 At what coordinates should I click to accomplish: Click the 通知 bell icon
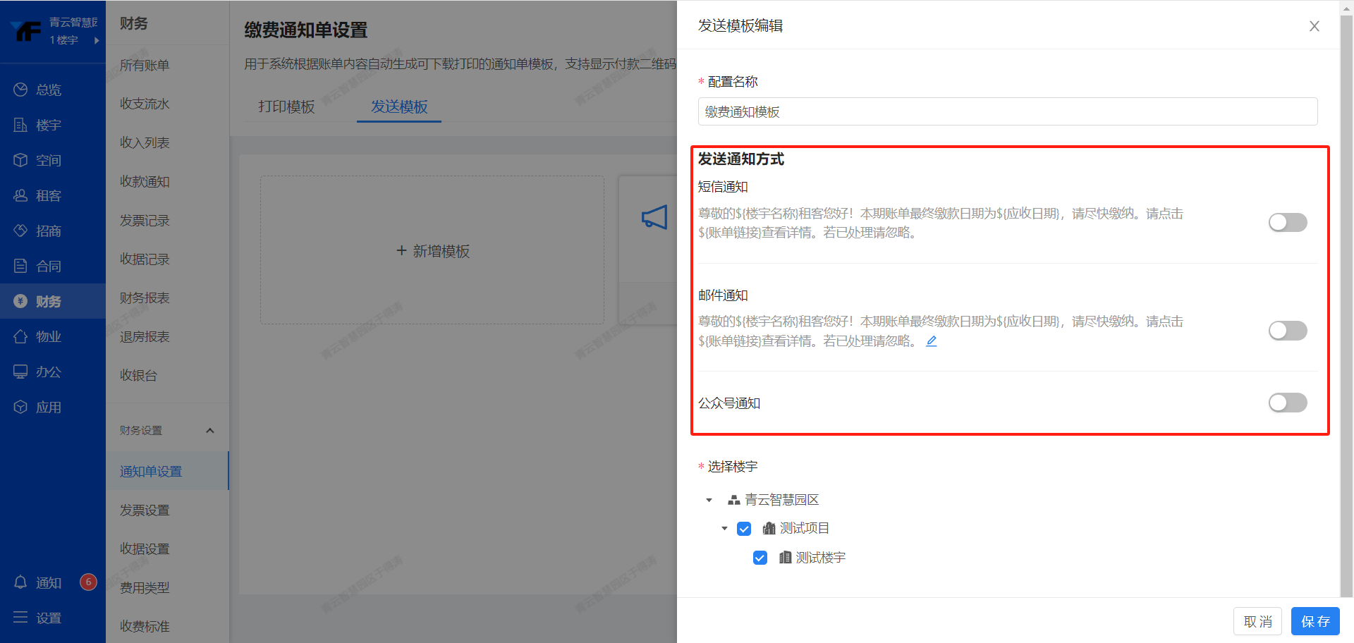pyautogui.click(x=20, y=582)
